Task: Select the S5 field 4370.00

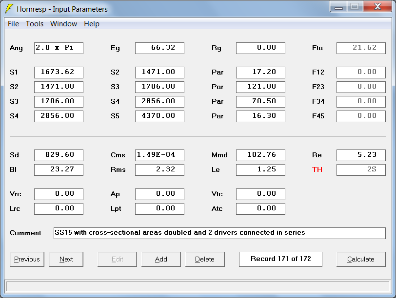Action: [159, 116]
